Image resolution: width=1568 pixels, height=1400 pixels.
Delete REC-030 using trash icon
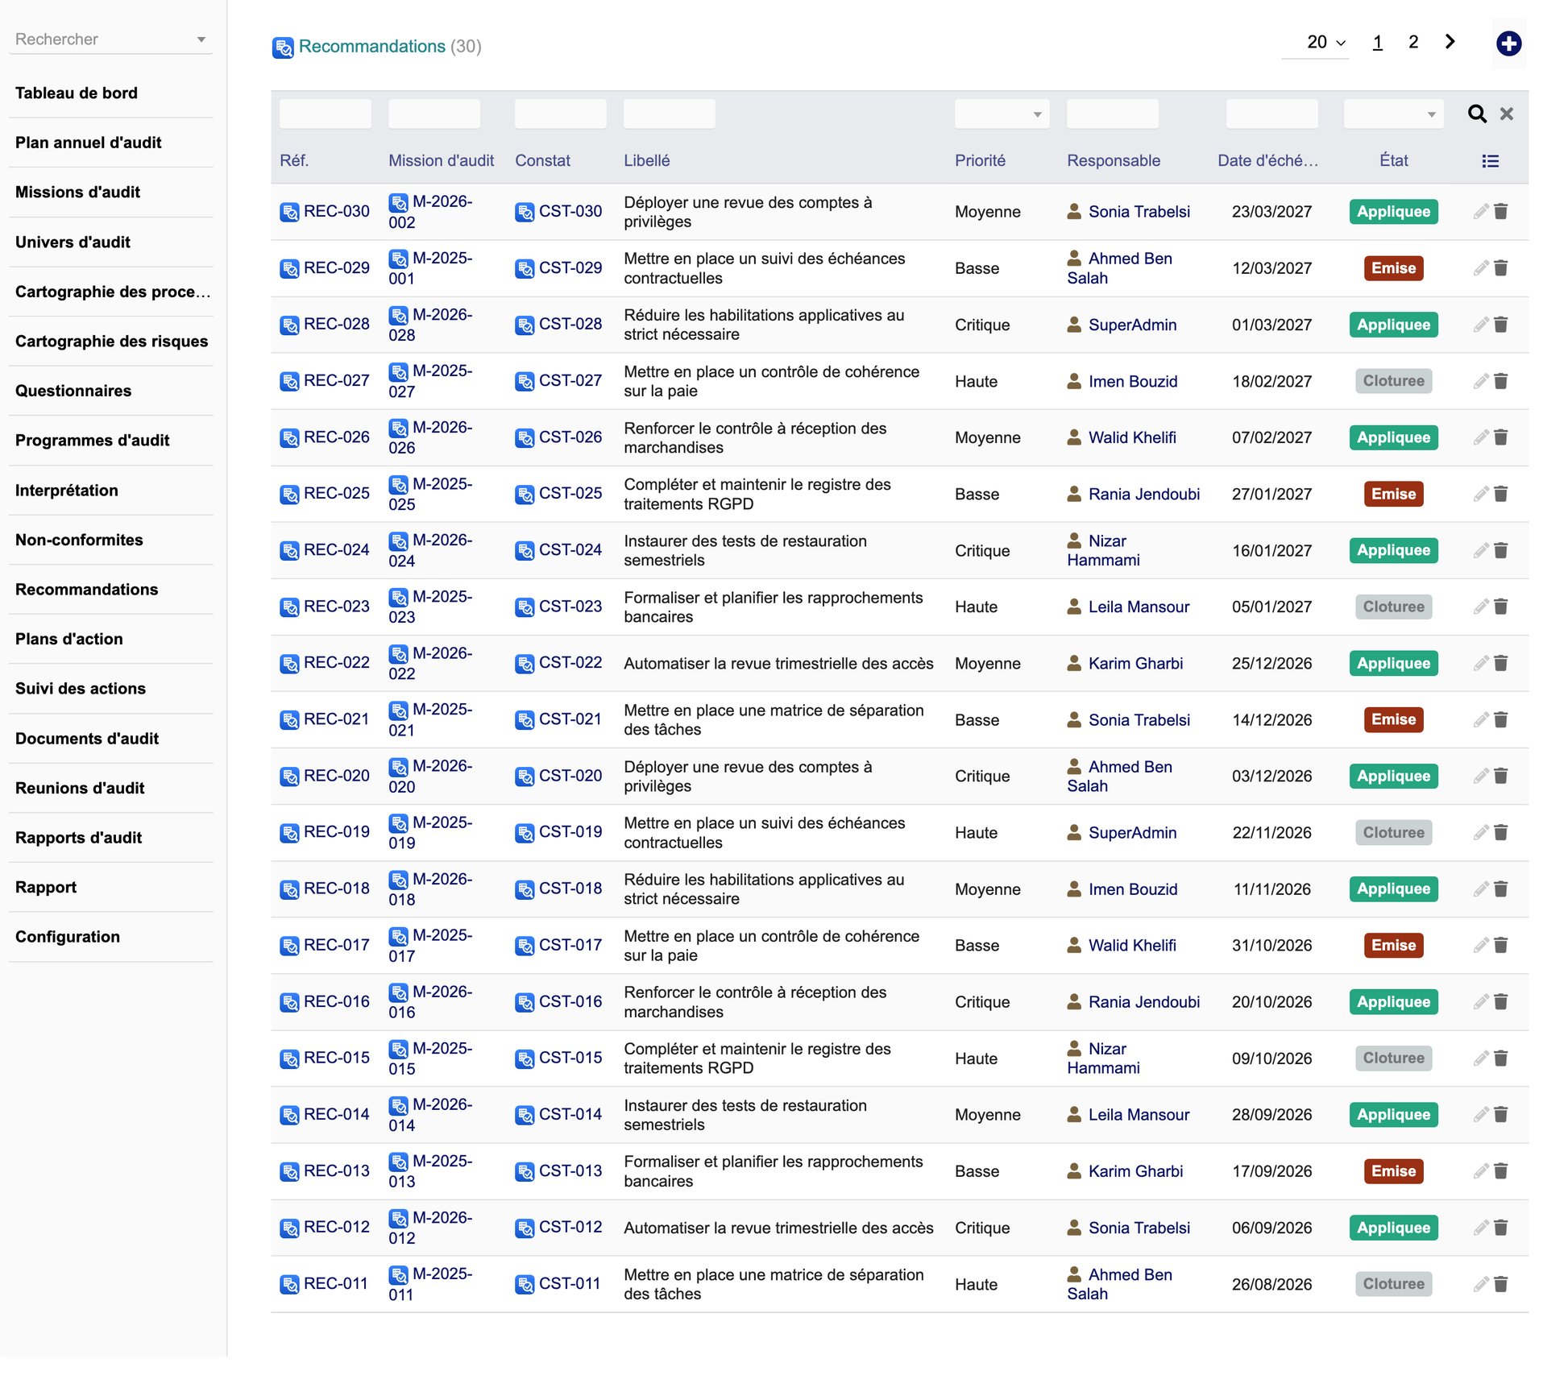[x=1500, y=212]
